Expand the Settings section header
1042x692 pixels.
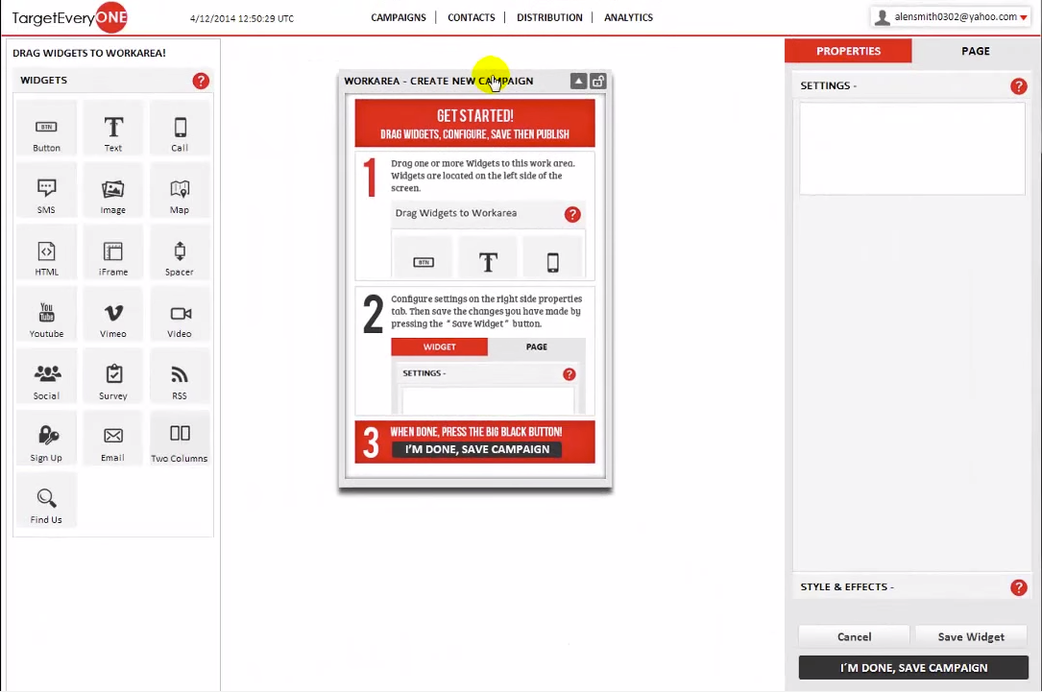(911, 85)
